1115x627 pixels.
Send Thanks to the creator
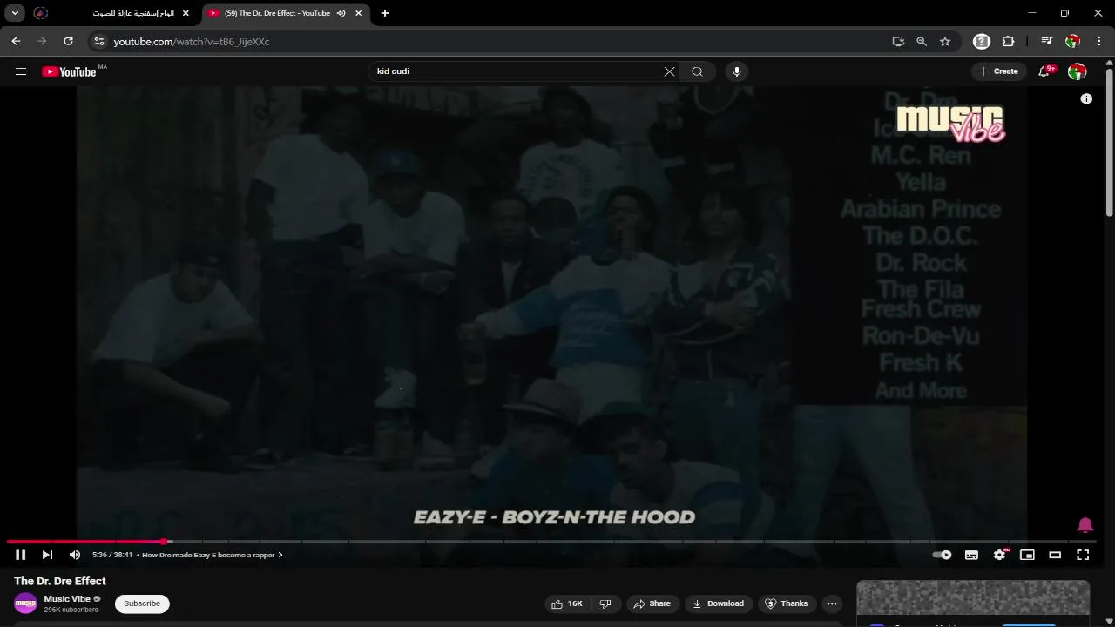pos(787,603)
